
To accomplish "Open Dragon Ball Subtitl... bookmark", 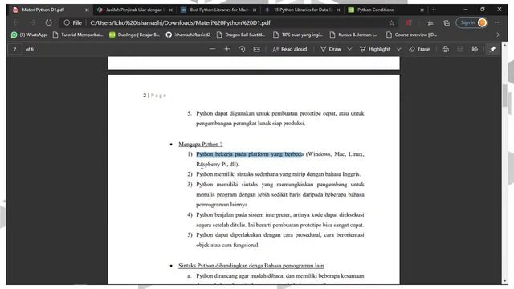I will tap(241, 35).
